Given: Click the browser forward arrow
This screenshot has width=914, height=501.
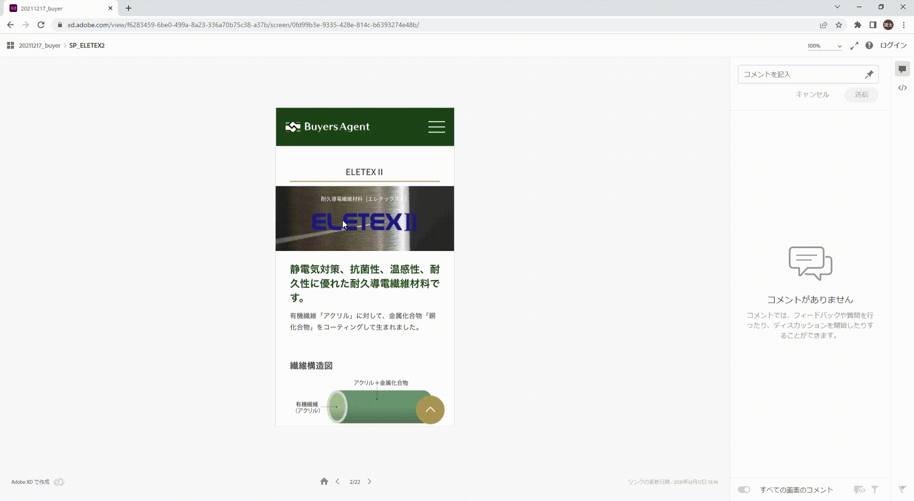Looking at the screenshot, I should 26,25.
